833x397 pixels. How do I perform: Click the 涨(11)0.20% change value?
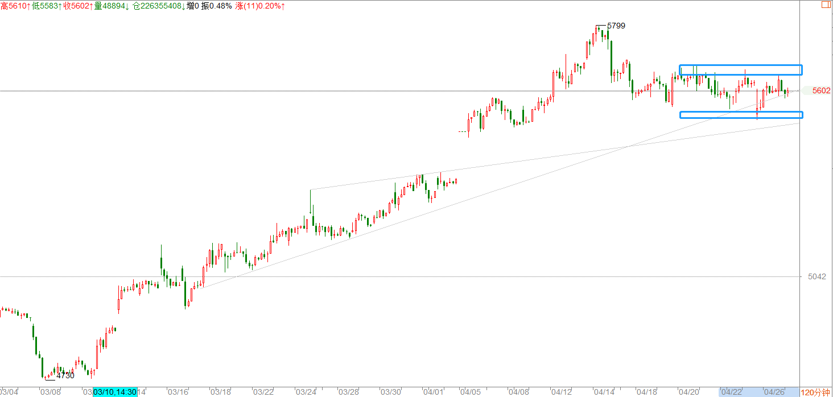260,5
